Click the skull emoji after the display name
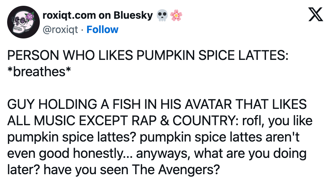Viewport: 332px width, 181px height. click(x=163, y=15)
